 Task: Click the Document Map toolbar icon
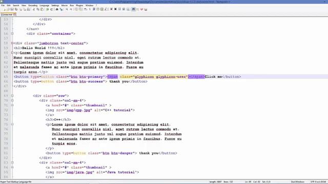(102, 9)
